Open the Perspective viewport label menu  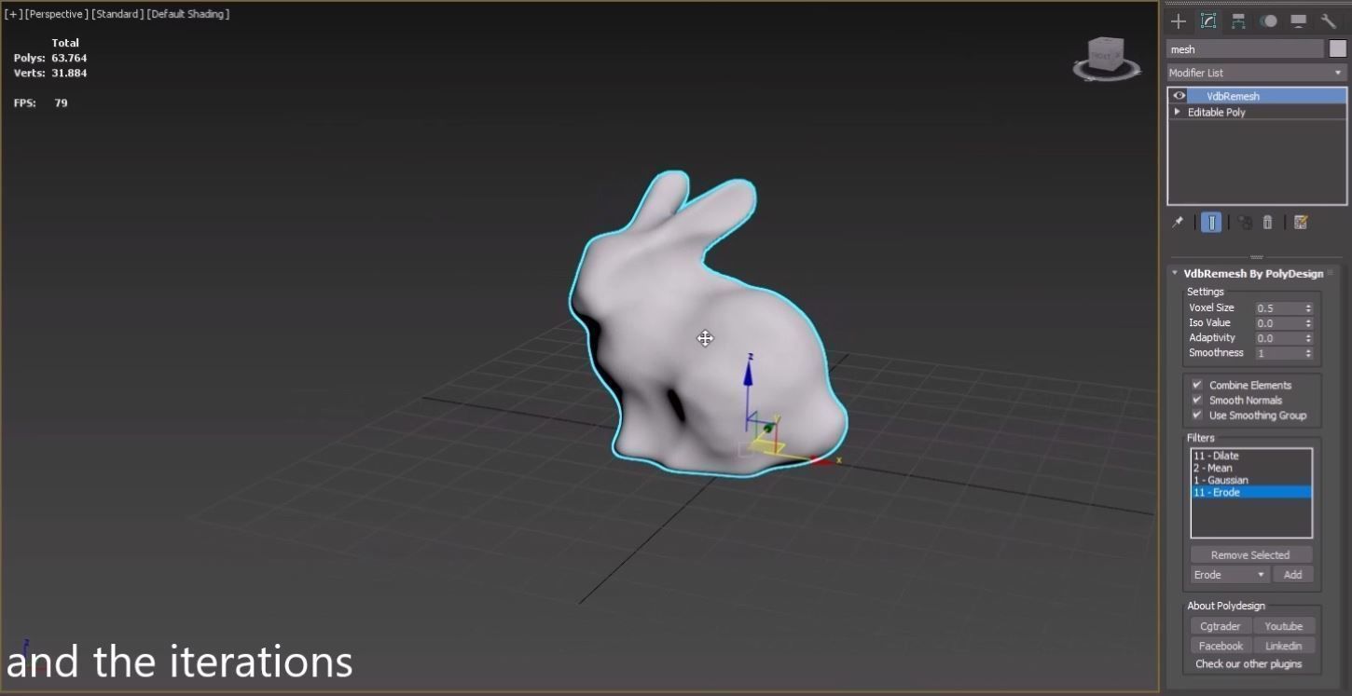56,14
